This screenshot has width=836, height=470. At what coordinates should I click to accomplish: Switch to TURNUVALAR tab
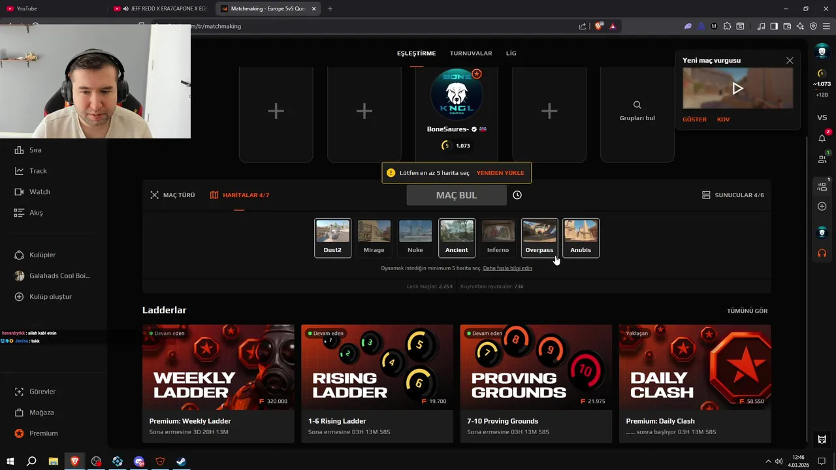point(471,54)
